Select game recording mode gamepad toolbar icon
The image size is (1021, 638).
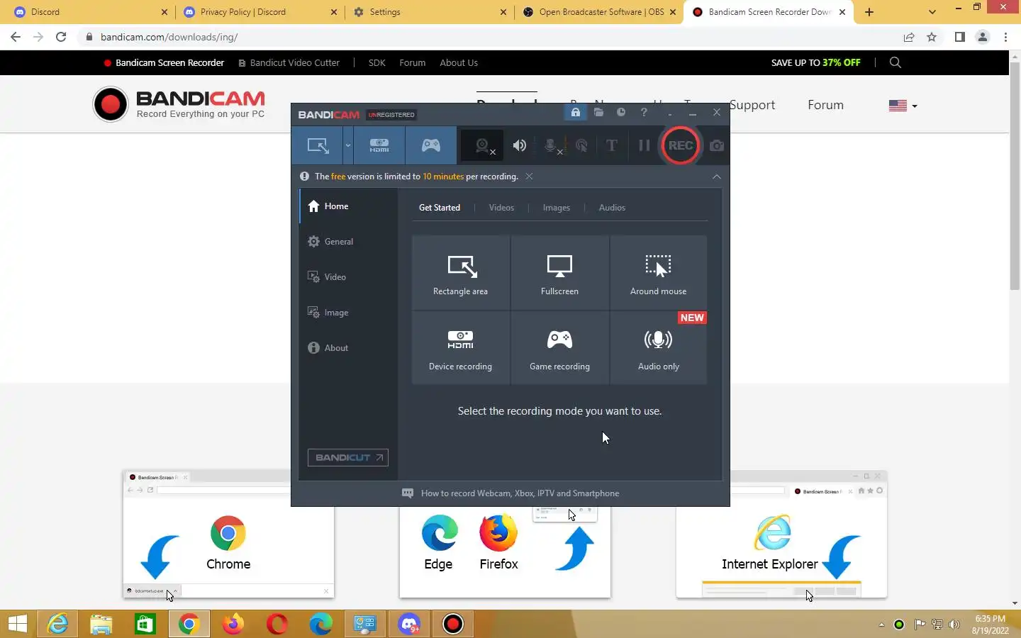pyautogui.click(x=431, y=145)
